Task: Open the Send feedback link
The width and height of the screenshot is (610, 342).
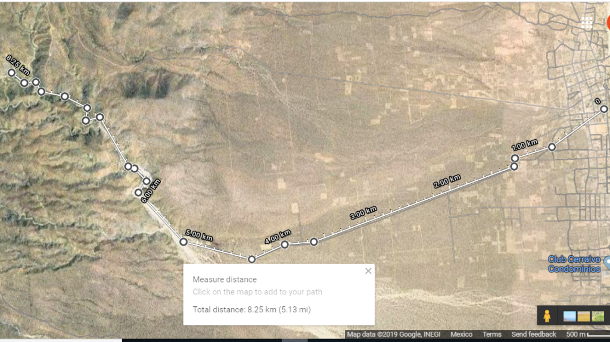Action: pos(533,334)
